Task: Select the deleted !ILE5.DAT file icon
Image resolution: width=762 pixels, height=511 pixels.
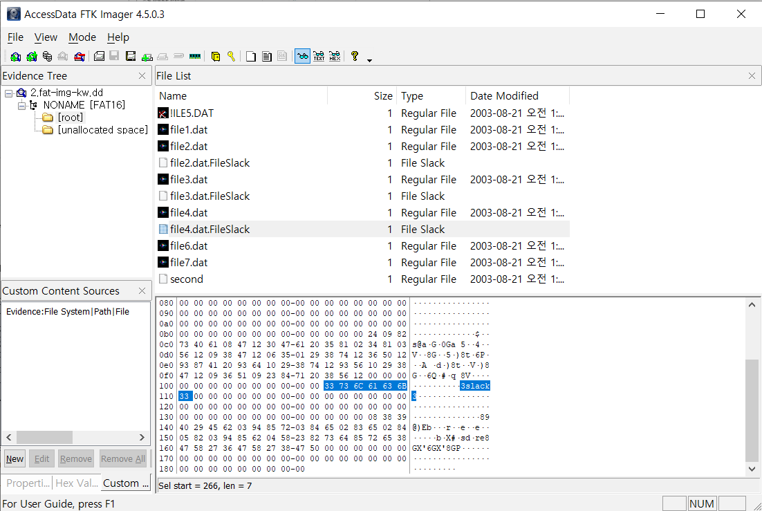Action: [163, 113]
